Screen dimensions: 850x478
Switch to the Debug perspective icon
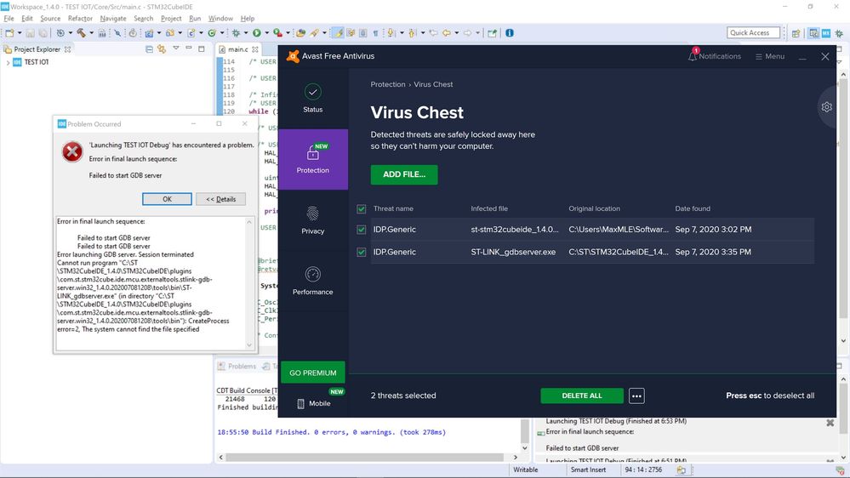(x=839, y=33)
